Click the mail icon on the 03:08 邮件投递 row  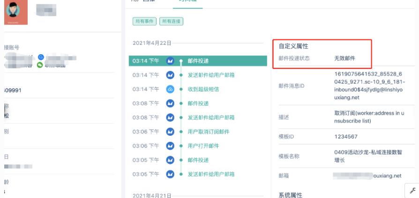point(171,103)
